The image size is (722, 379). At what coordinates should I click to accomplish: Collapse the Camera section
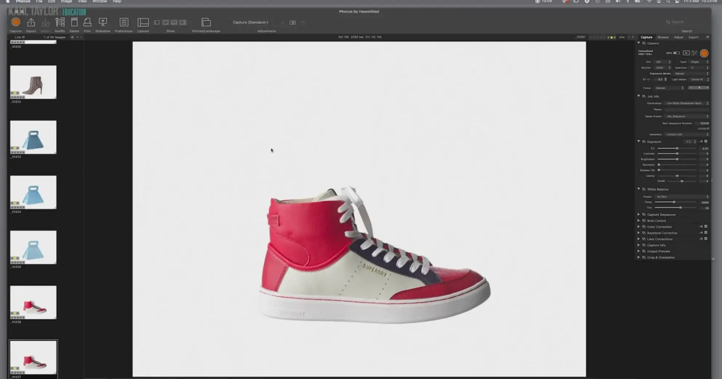click(x=639, y=43)
